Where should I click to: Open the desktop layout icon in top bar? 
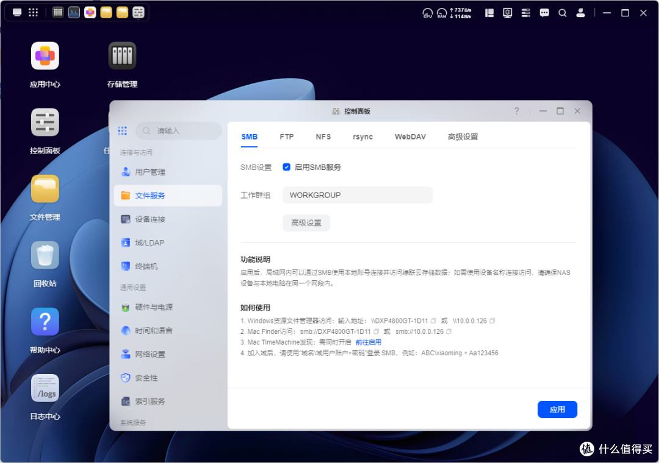[489, 13]
